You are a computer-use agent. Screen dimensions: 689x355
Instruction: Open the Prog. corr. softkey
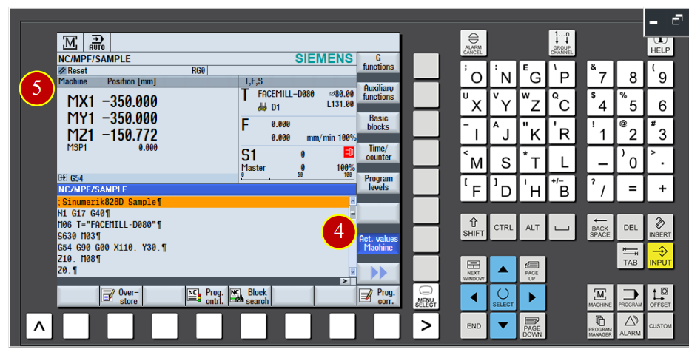(378, 297)
